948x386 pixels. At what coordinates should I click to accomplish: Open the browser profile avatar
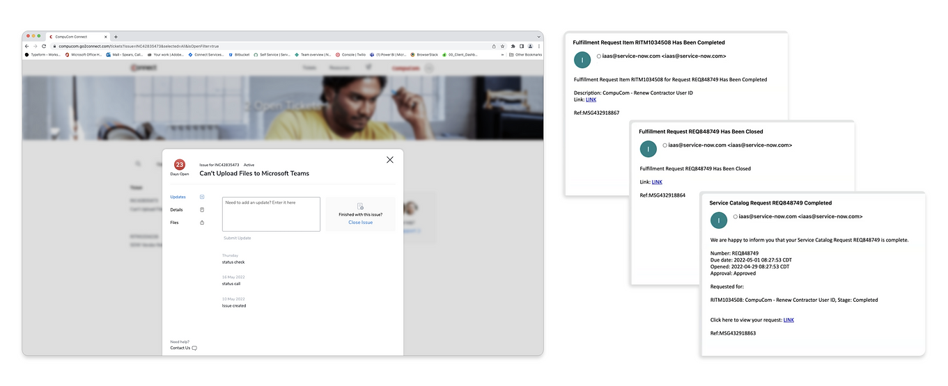[x=529, y=46]
